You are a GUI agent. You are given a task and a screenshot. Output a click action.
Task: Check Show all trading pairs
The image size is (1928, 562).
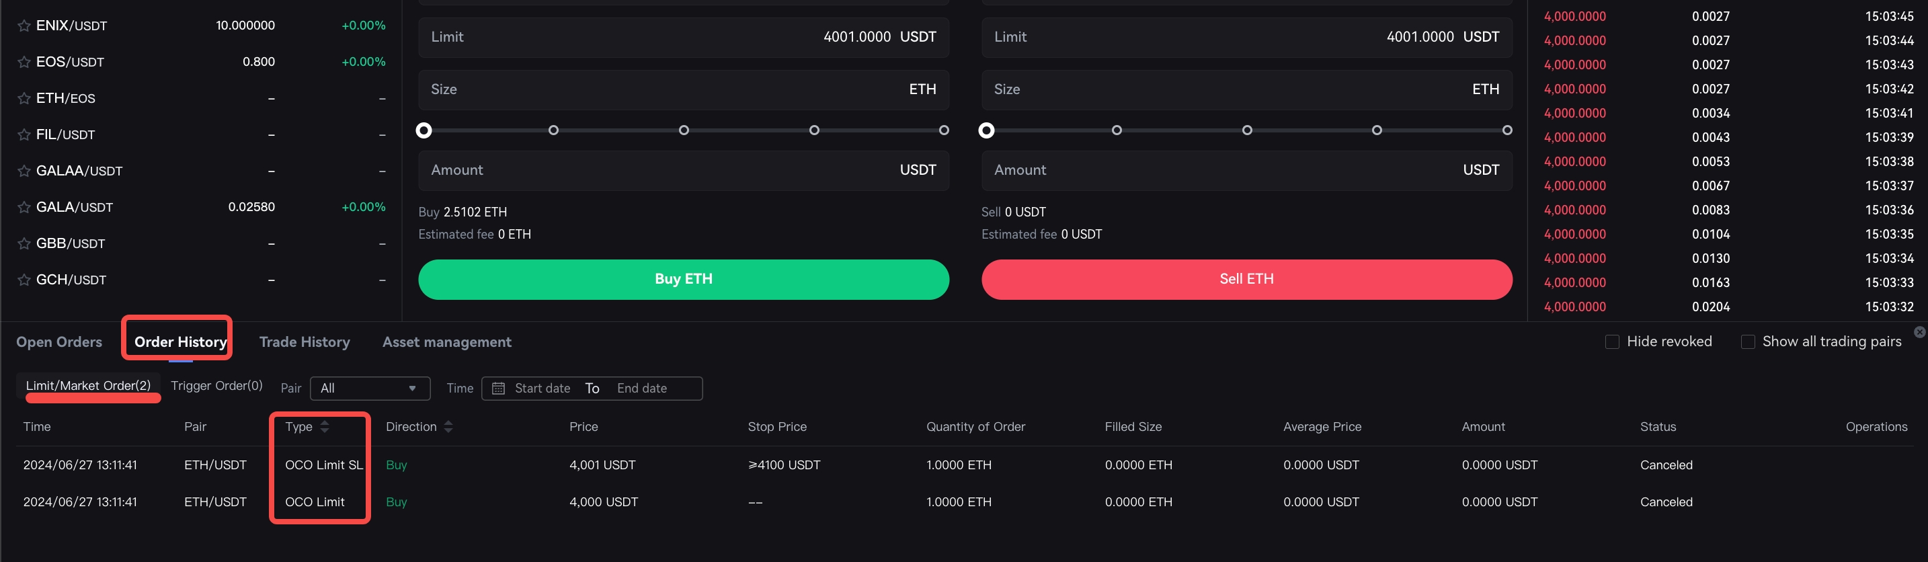point(1748,342)
